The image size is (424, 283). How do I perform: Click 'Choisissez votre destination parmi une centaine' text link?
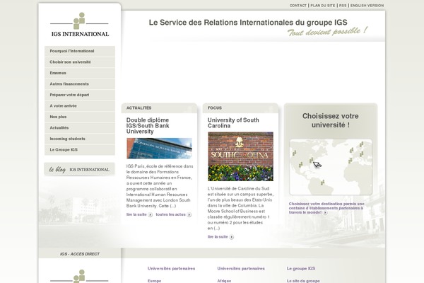[326, 208]
